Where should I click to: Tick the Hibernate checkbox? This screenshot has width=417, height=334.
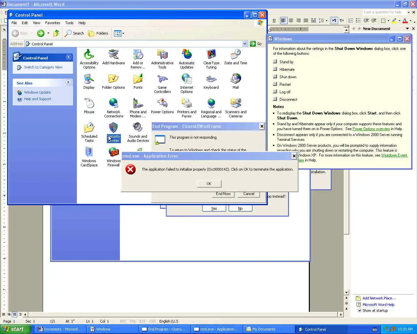pyautogui.click(x=275, y=69)
